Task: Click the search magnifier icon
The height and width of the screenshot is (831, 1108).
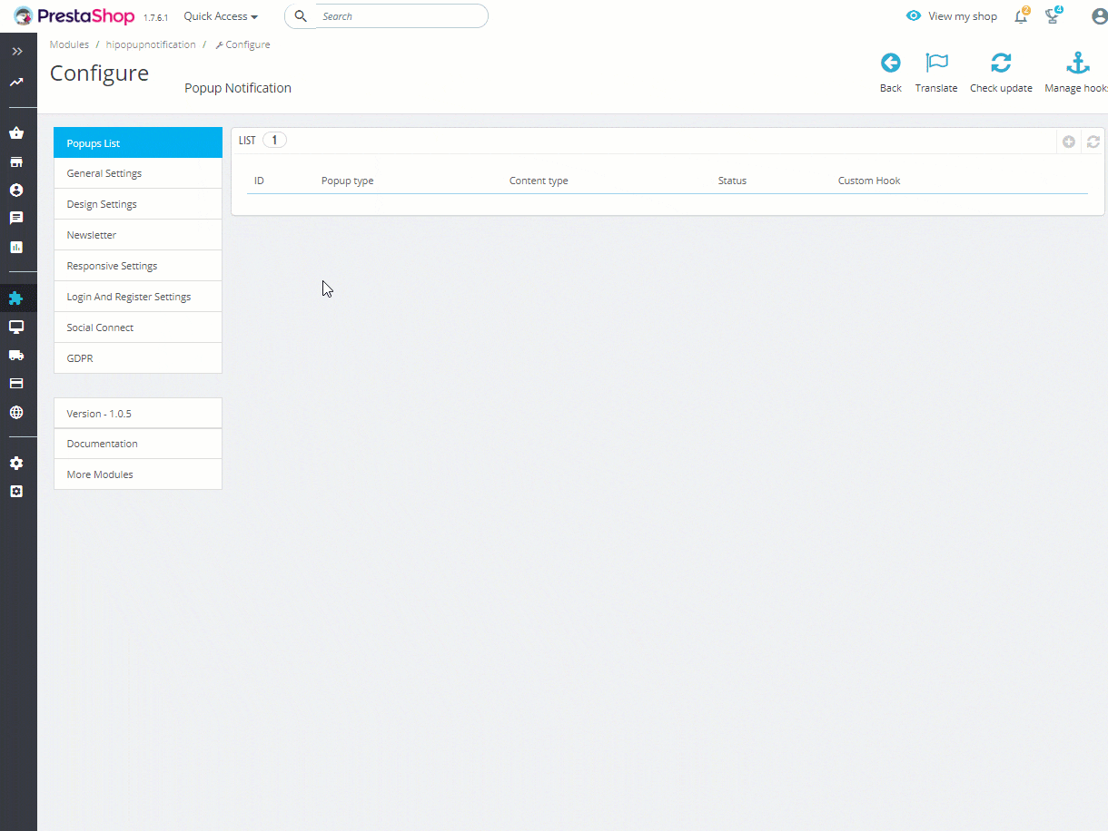Action: click(x=302, y=16)
